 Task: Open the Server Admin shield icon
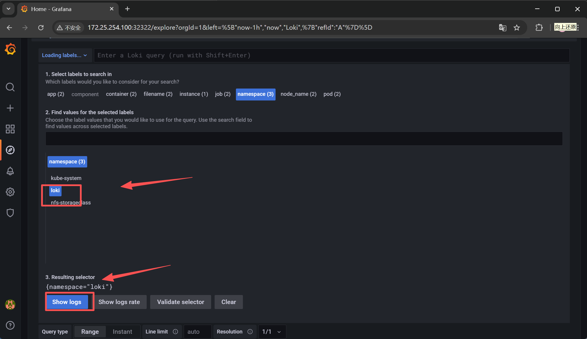coord(10,213)
